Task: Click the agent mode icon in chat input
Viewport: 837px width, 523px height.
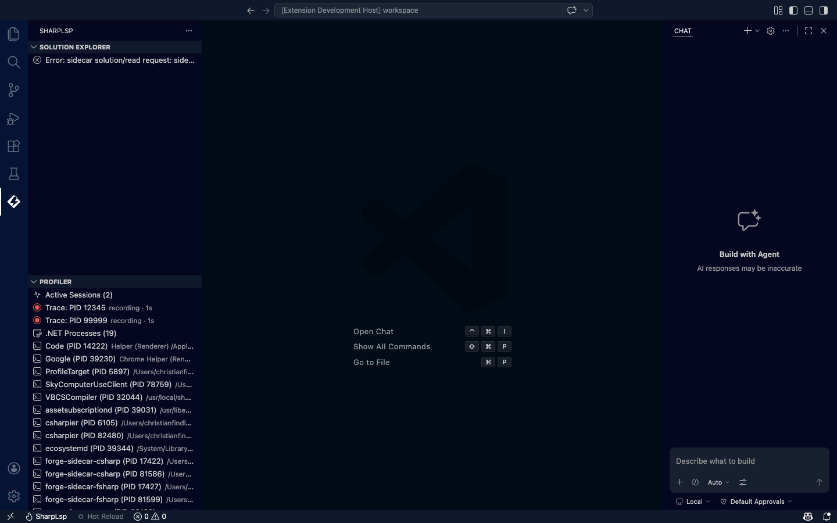Action: pos(695,482)
